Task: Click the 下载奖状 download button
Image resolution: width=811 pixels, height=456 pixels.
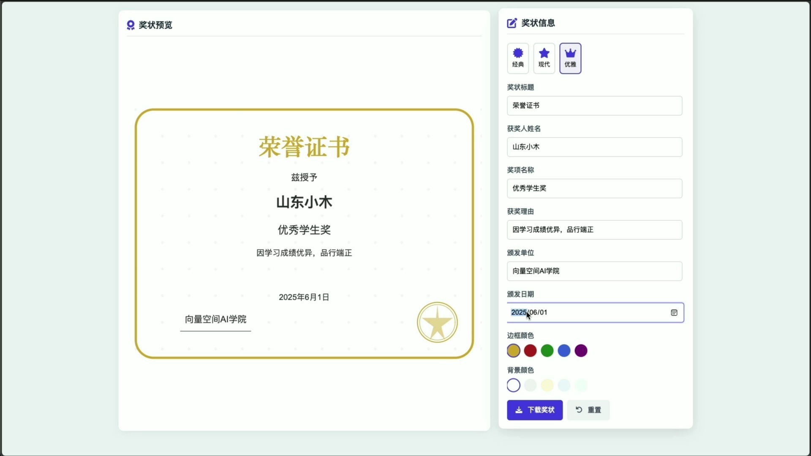Action: tap(535, 410)
